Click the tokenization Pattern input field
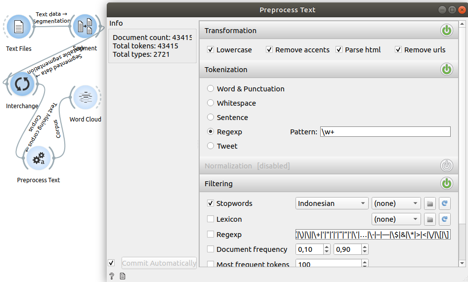The image size is (468, 282). coord(385,132)
